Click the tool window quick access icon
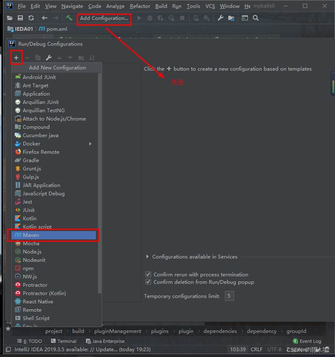 pyautogui.click(x=8, y=349)
